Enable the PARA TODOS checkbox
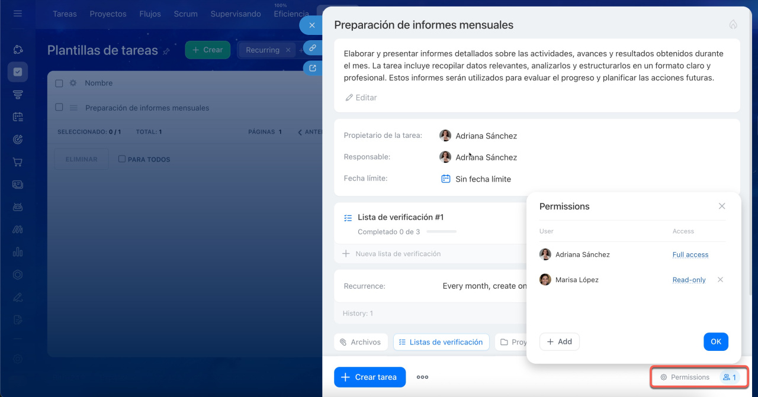The image size is (758, 397). coord(122,159)
